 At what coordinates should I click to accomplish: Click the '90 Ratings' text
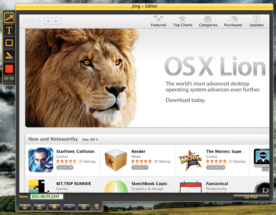tap(162, 161)
